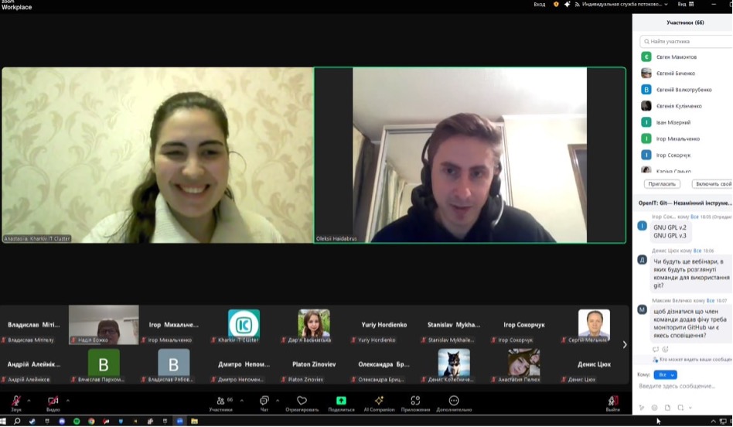Screen dimensions: 733x427
Task: Select the Yuriy Hordienko participant tile
Action: (x=384, y=325)
